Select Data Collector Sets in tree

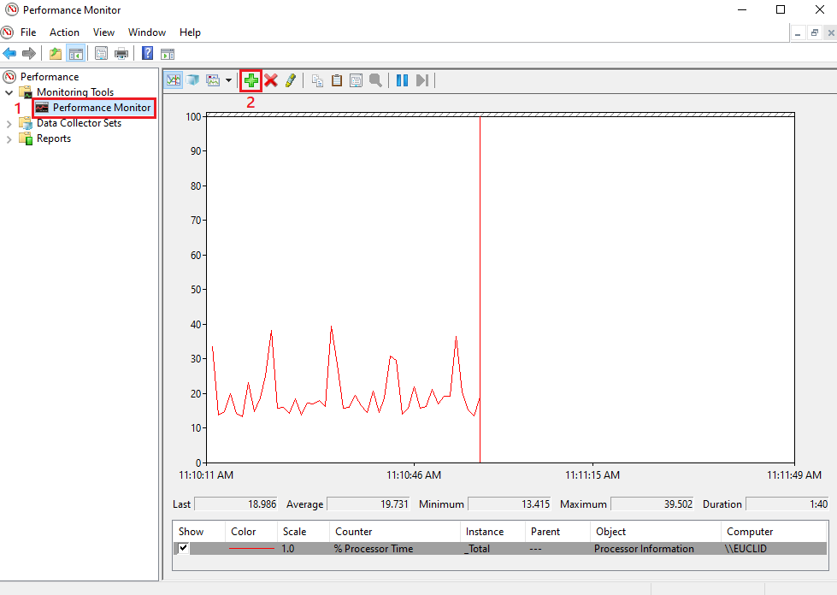click(x=79, y=123)
